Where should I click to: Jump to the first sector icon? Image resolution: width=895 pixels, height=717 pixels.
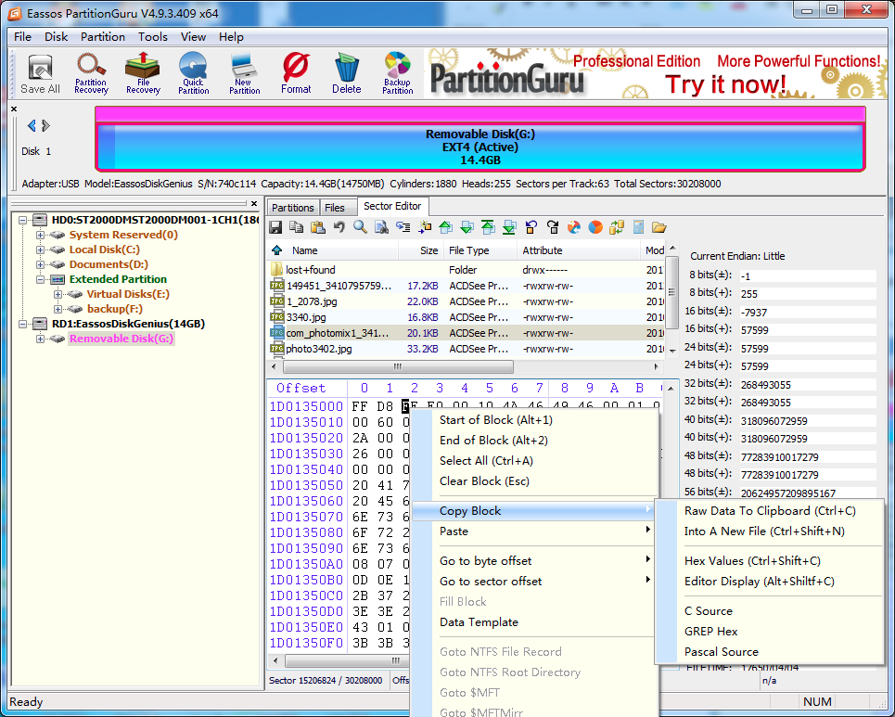pos(488,227)
